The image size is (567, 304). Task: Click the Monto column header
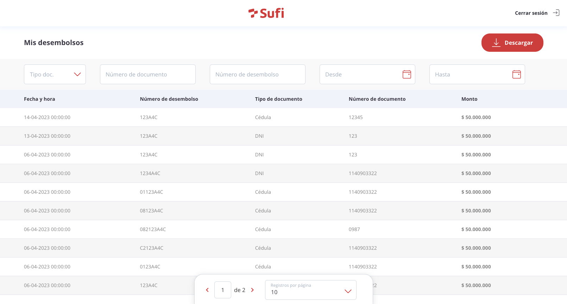coord(470,99)
